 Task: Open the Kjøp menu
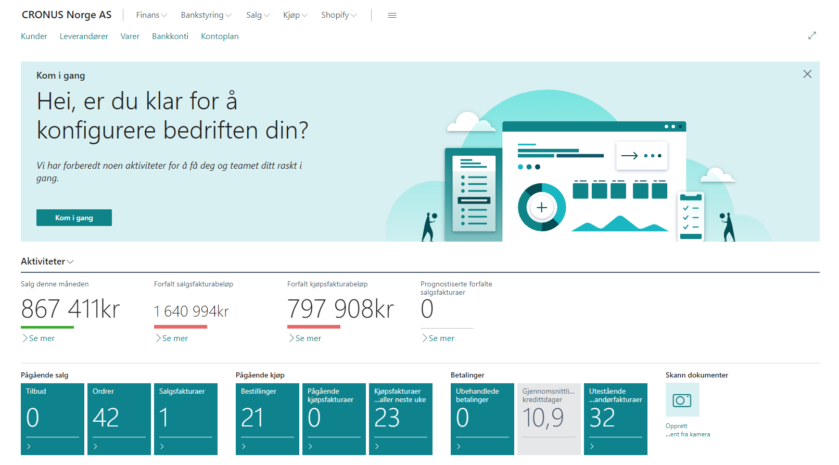tap(295, 15)
